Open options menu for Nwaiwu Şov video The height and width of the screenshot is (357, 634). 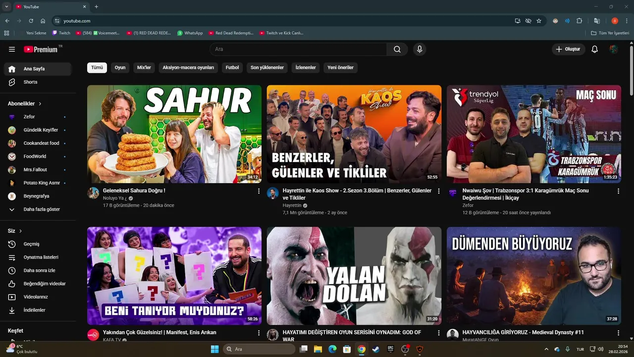[618, 191]
